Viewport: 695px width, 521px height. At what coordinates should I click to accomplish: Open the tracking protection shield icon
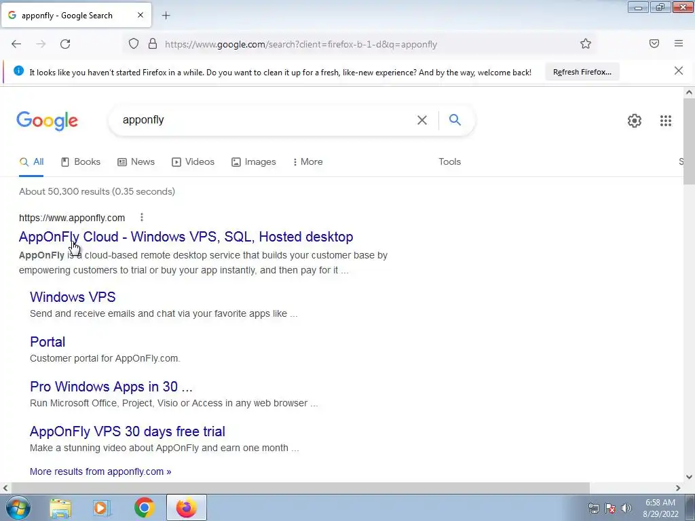coord(134,43)
